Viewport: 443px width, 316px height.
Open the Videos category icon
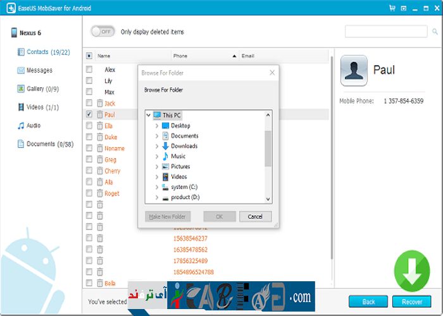[21, 107]
